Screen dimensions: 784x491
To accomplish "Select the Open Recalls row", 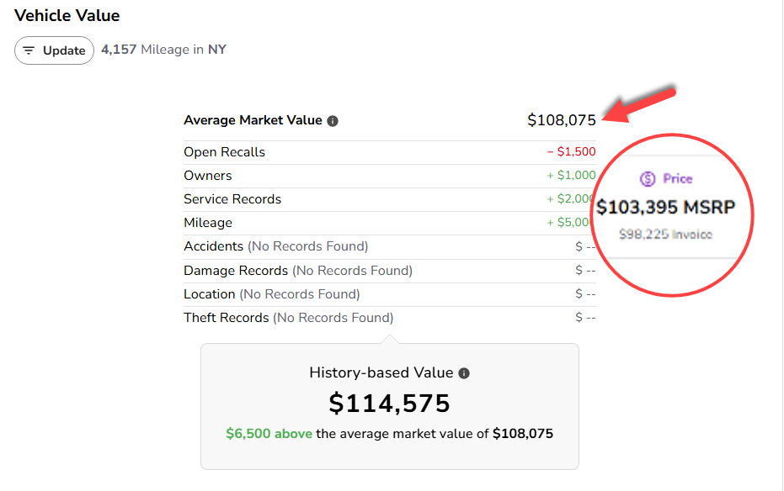I will 390,152.
